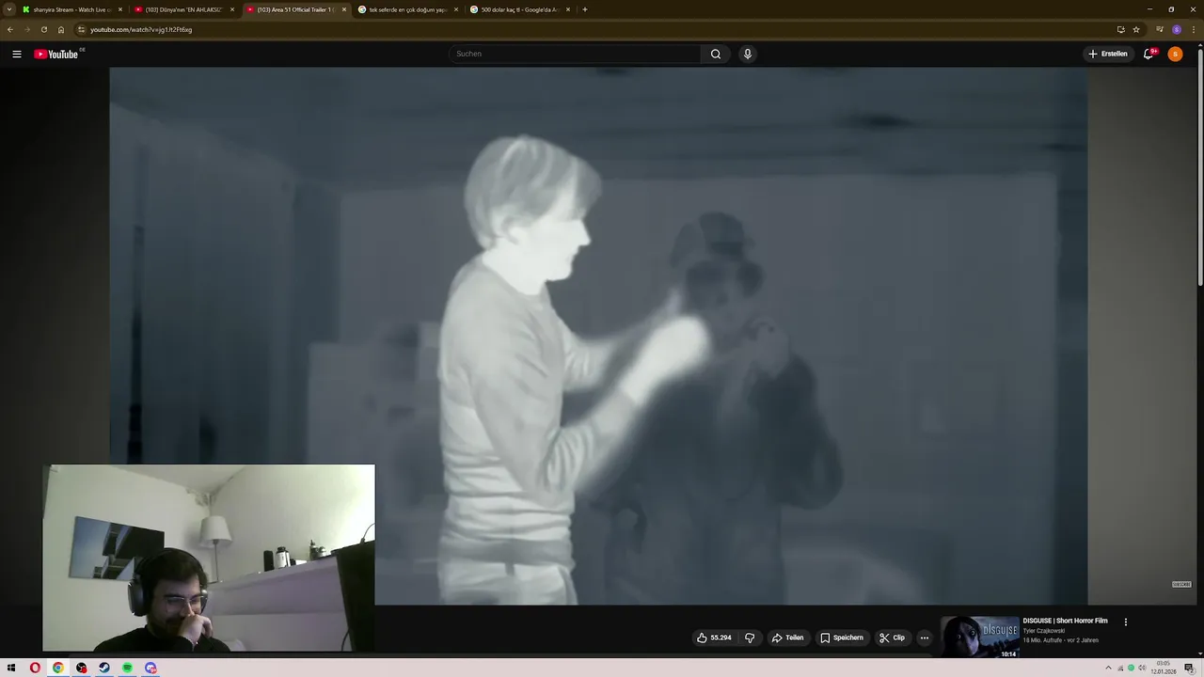The width and height of the screenshot is (1204, 677).
Task: Open Chrome profile avatar in toolbar
Action: click(1177, 29)
